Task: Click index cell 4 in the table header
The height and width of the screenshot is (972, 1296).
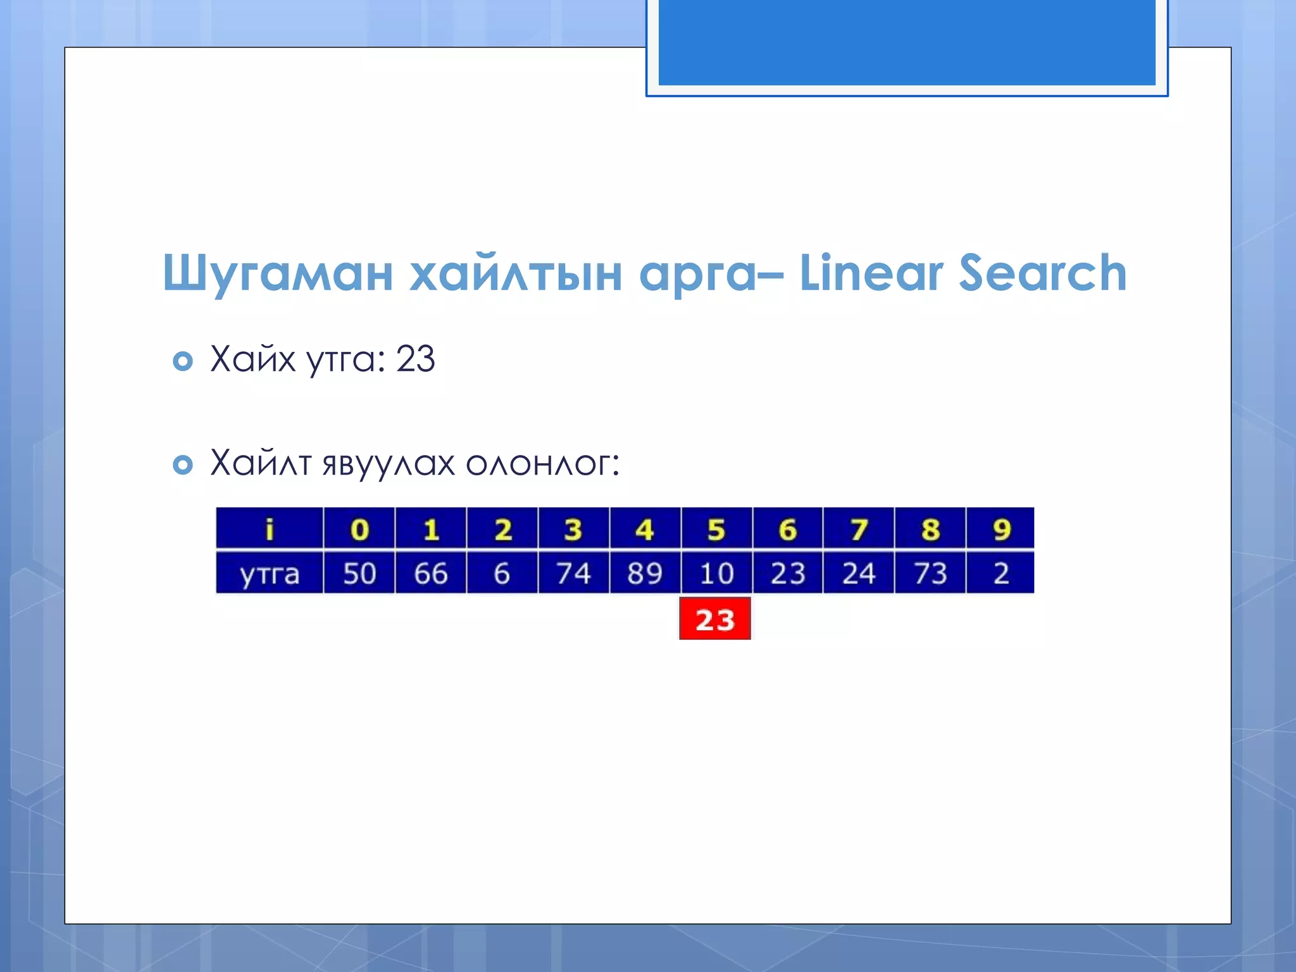Action: [x=645, y=528]
